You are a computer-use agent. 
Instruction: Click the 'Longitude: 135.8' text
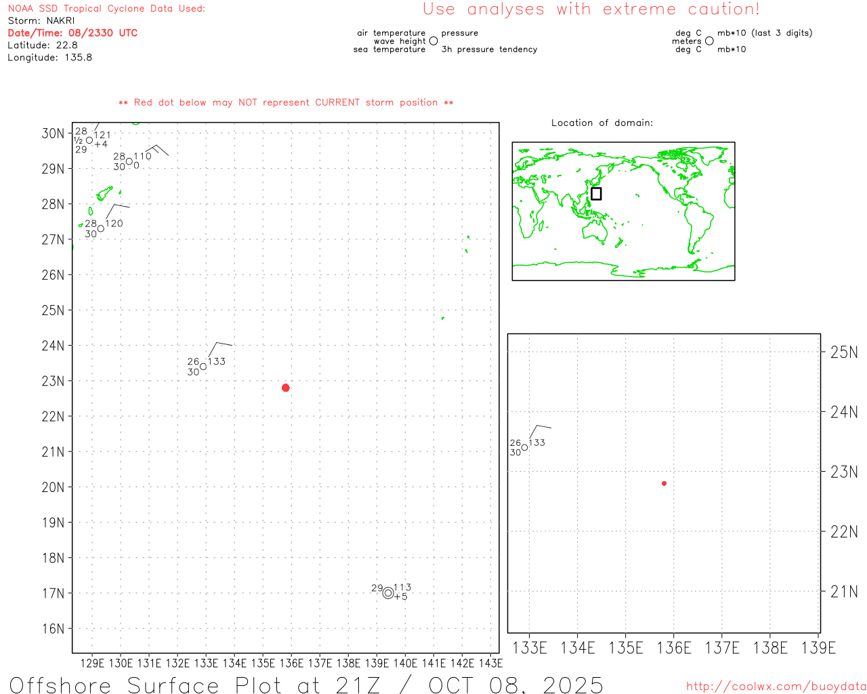click(50, 57)
